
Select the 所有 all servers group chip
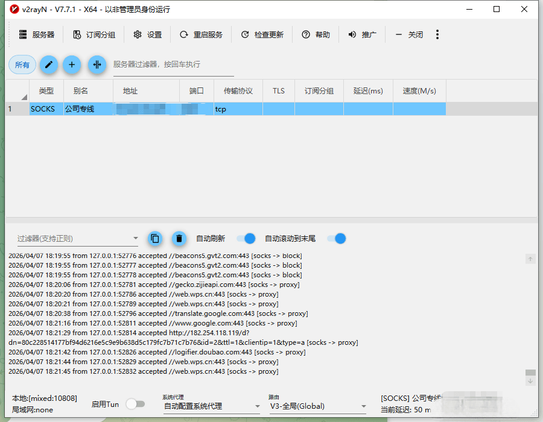22,65
